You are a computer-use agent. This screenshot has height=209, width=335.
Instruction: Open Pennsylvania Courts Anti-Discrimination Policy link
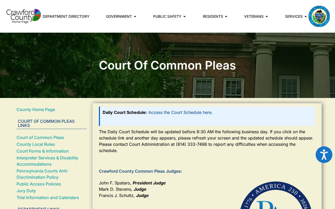point(42,174)
